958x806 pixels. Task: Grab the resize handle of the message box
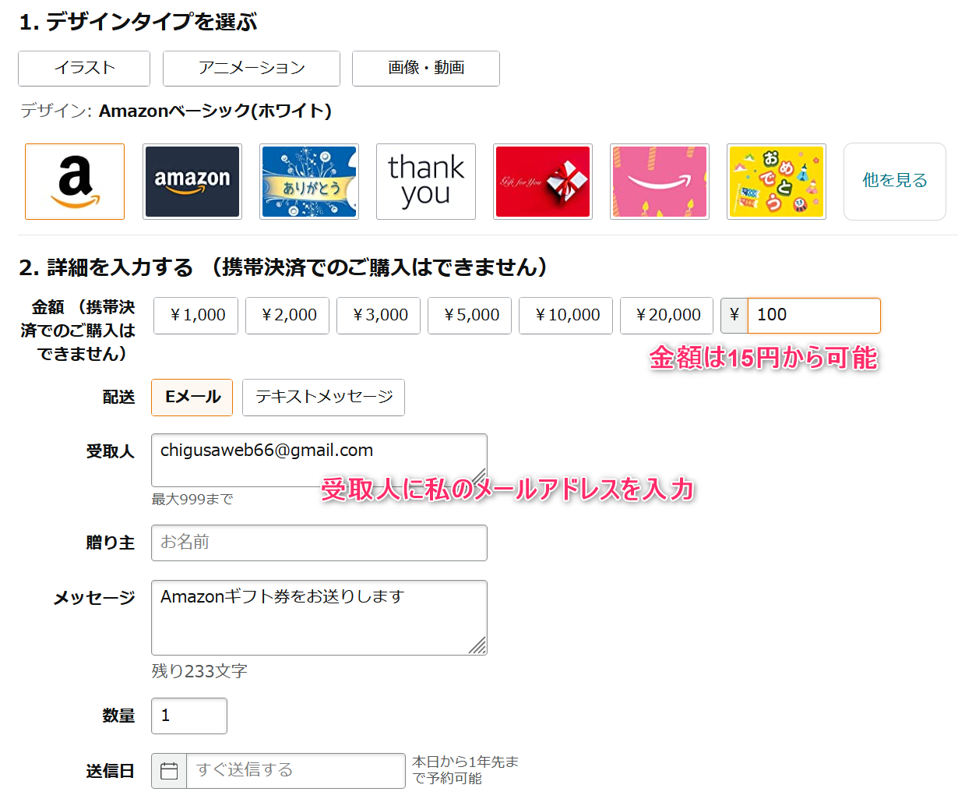[x=478, y=646]
